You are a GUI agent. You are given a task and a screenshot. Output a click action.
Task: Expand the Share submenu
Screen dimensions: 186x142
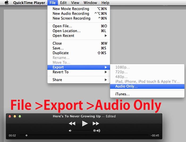(79, 80)
